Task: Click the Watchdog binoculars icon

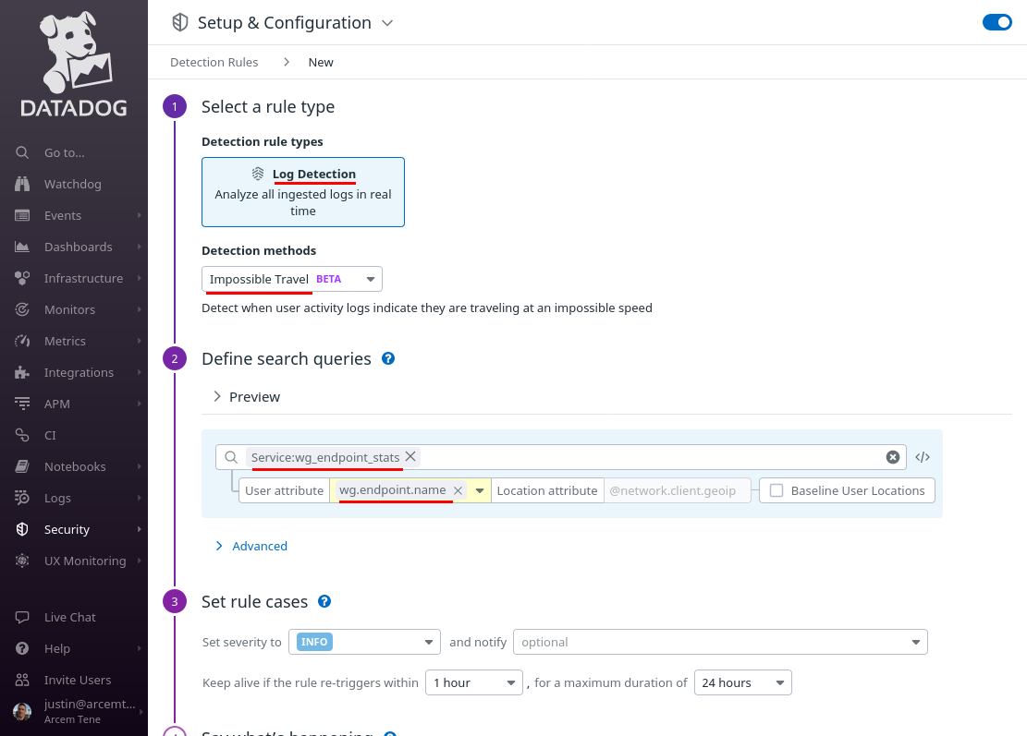Action: pyautogui.click(x=22, y=184)
